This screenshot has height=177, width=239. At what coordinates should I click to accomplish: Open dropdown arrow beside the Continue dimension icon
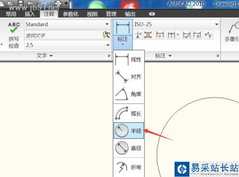click(178, 35)
